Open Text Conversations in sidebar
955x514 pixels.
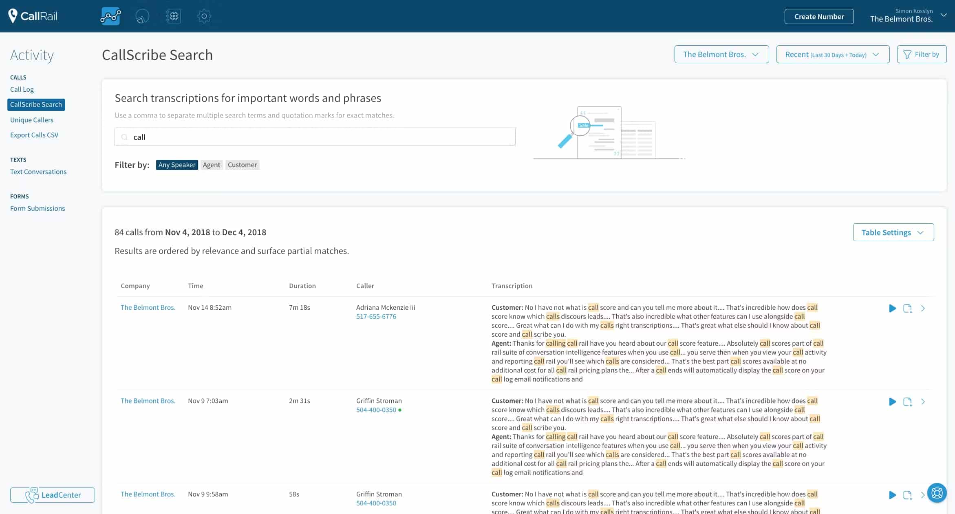pos(38,172)
